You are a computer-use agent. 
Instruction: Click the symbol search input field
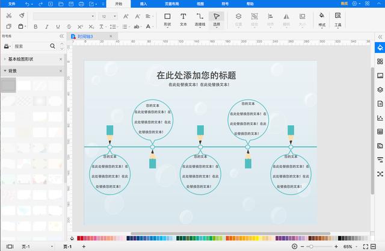tap(31, 46)
